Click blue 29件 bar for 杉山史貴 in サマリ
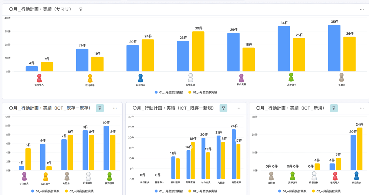The image size is (369, 195). (x=234, y=52)
